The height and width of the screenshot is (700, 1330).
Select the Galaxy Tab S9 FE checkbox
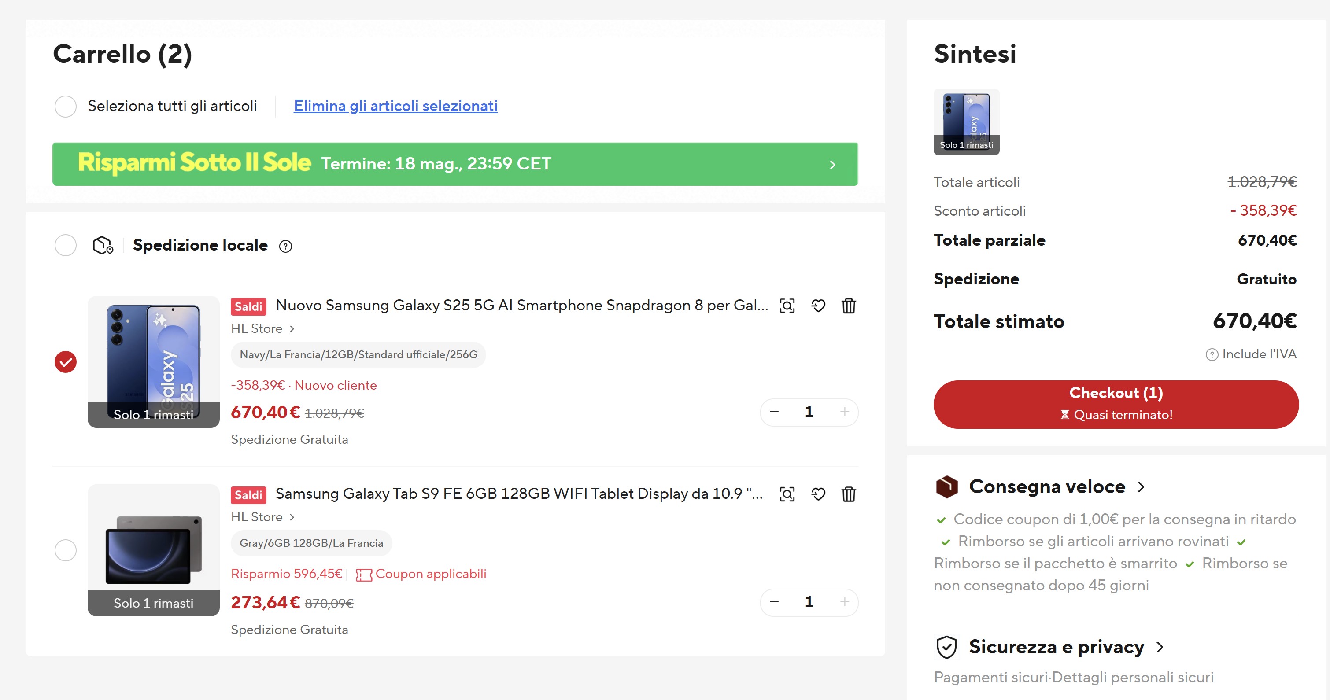(x=66, y=550)
